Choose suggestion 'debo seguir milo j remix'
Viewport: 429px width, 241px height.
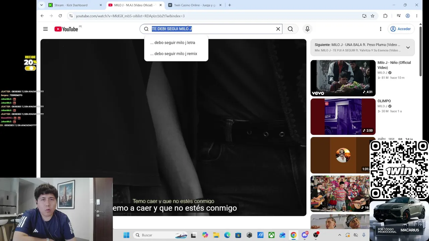click(176, 54)
